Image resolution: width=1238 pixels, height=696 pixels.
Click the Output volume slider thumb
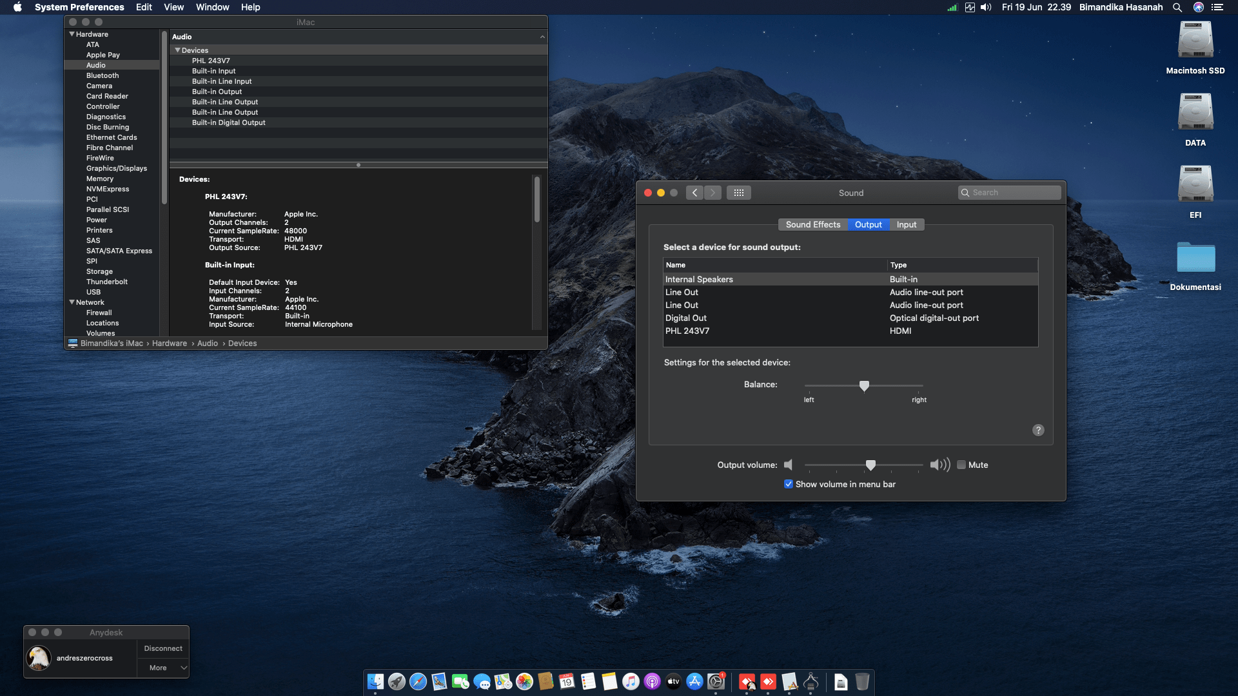(870, 465)
